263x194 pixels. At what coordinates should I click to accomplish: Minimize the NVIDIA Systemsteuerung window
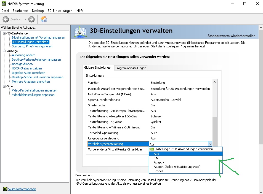tap(232, 4)
